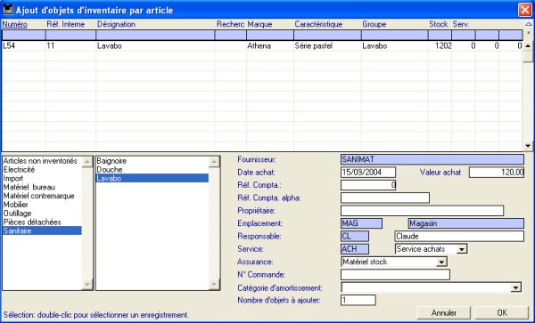Click the Caractéristique column header
The width and height of the screenshot is (535, 323).
[x=318, y=24]
